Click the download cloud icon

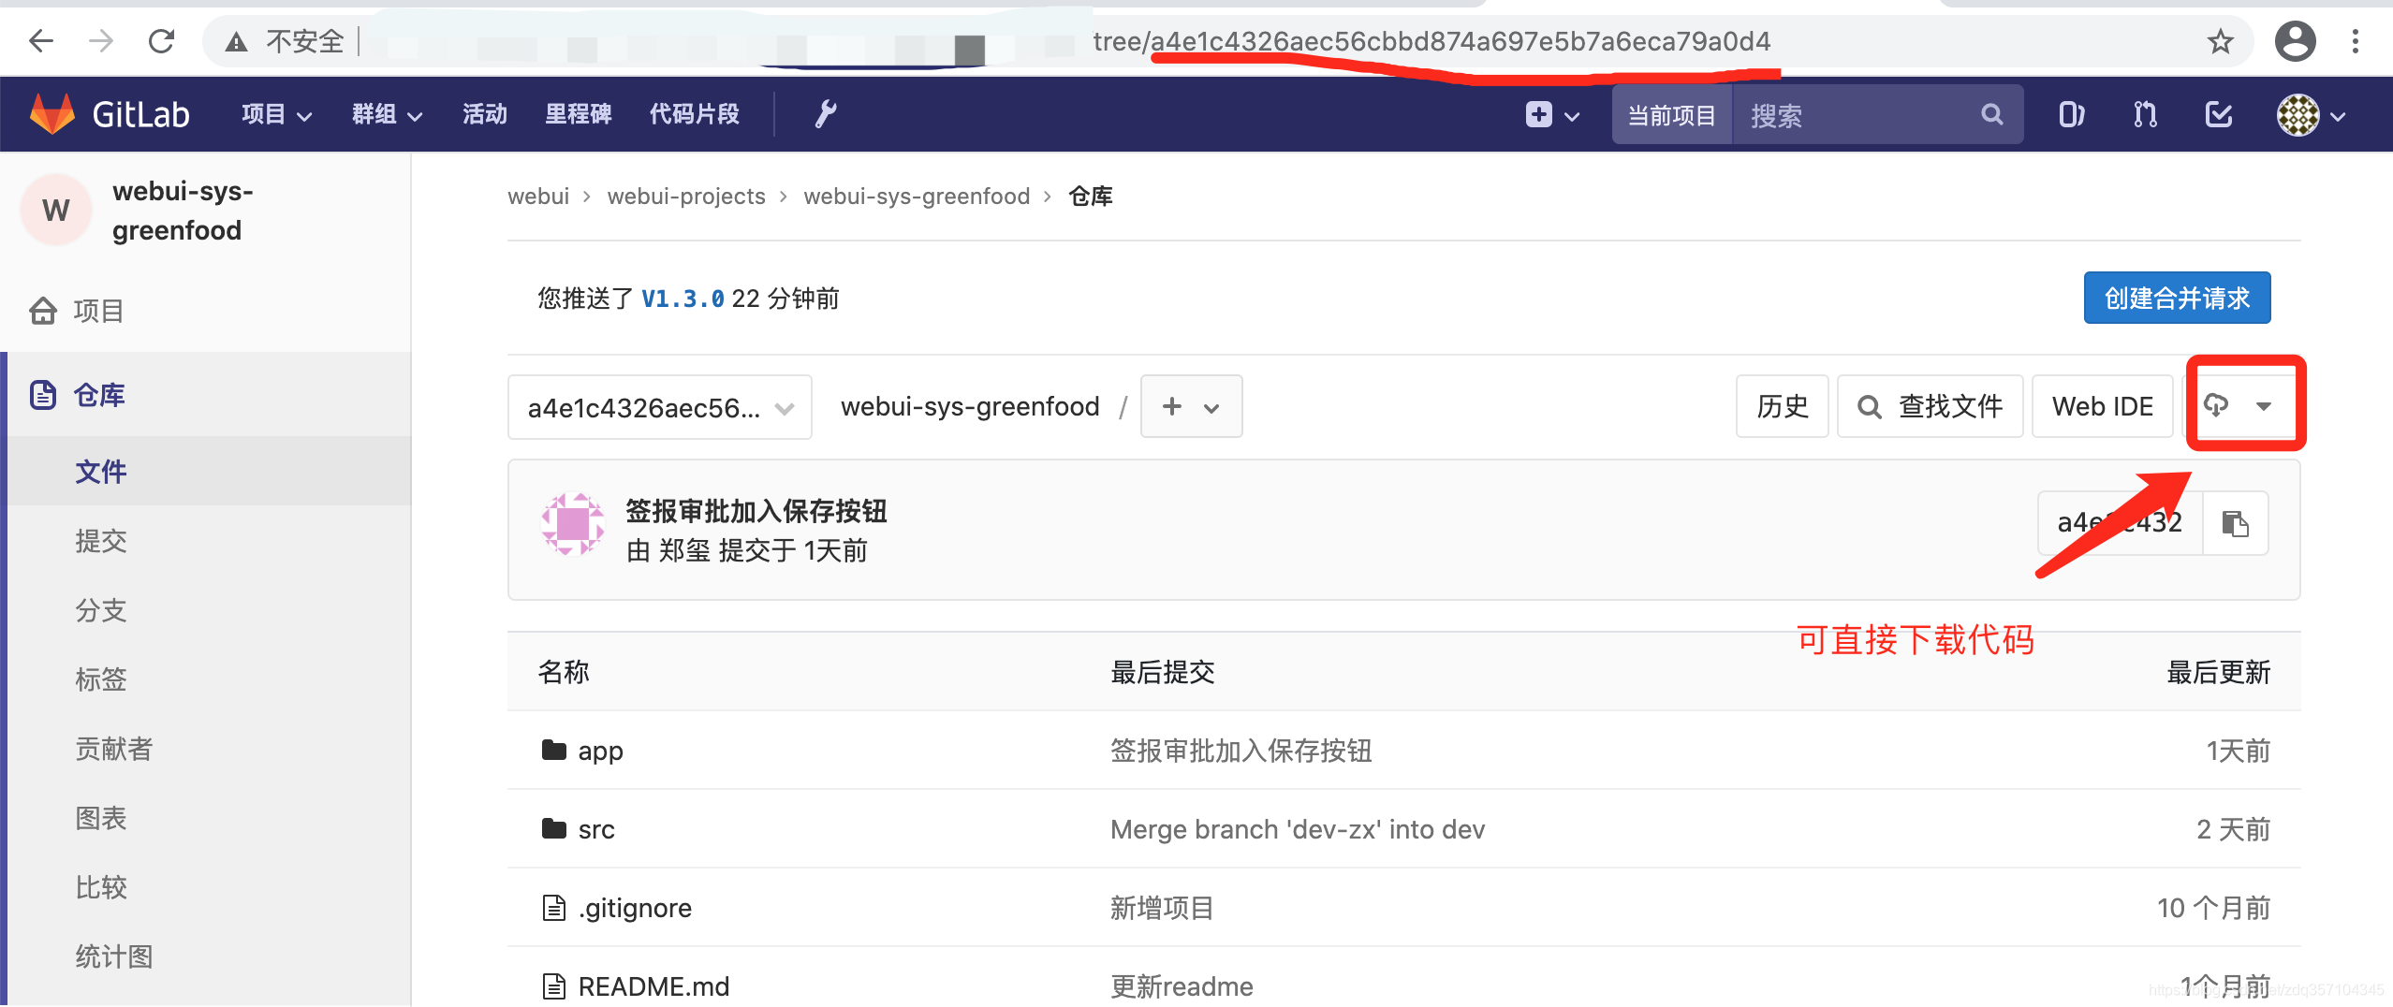(2216, 405)
